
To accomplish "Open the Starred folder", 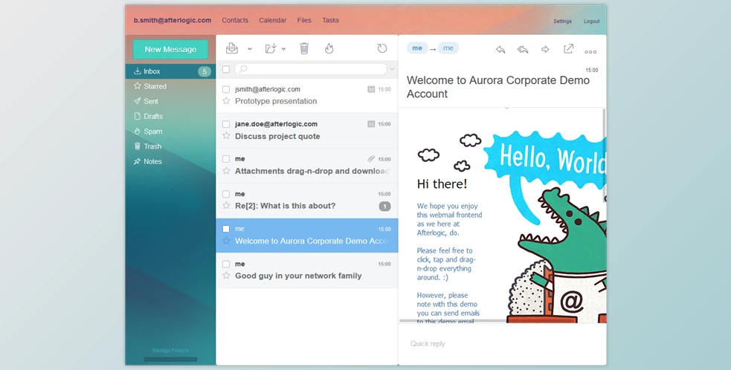I will click(x=170, y=86).
